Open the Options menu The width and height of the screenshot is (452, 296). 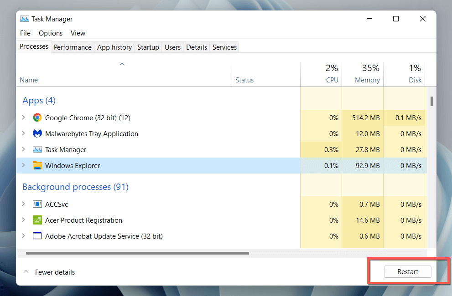50,33
